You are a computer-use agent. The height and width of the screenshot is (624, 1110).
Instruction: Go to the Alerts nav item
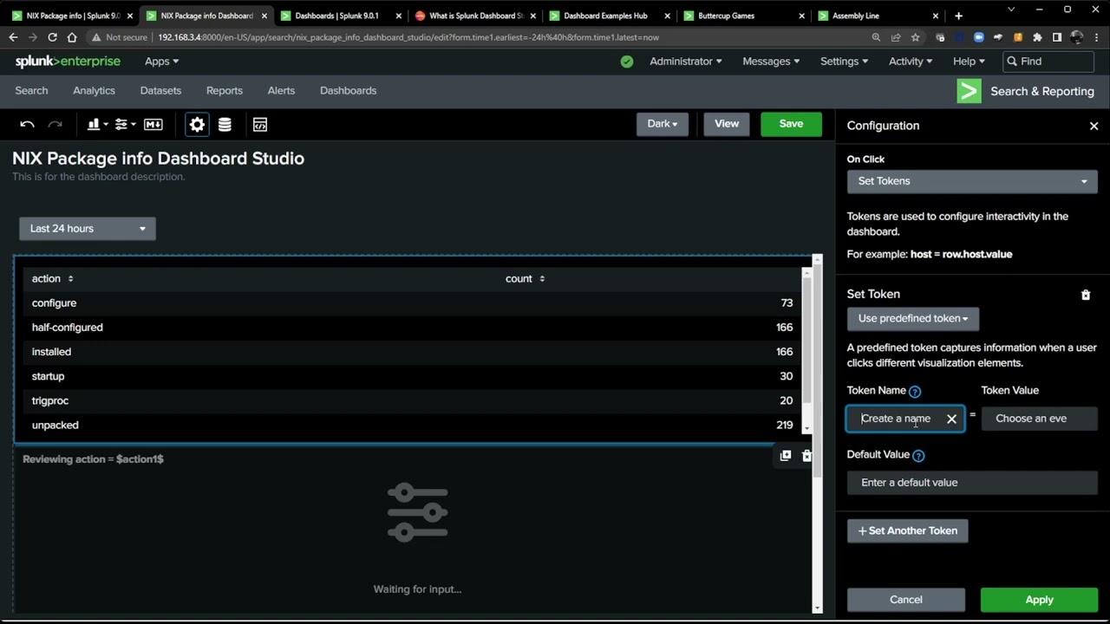coord(281,91)
